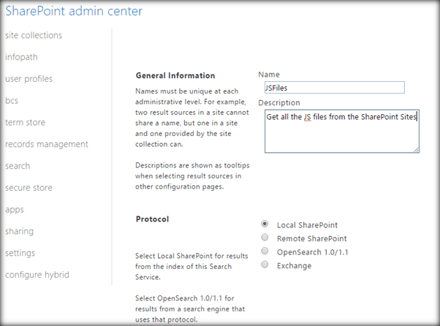Viewport: 440px width, 326px height.
Task: Select the Remote SharePoint protocol option
Action: coord(265,238)
